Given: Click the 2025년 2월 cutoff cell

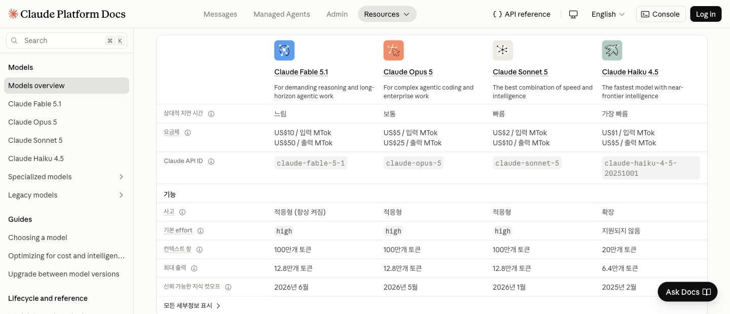Looking at the screenshot, I should 619,287.
